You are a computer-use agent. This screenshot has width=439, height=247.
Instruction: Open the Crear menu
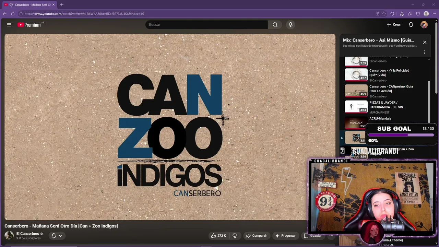pyautogui.click(x=394, y=25)
